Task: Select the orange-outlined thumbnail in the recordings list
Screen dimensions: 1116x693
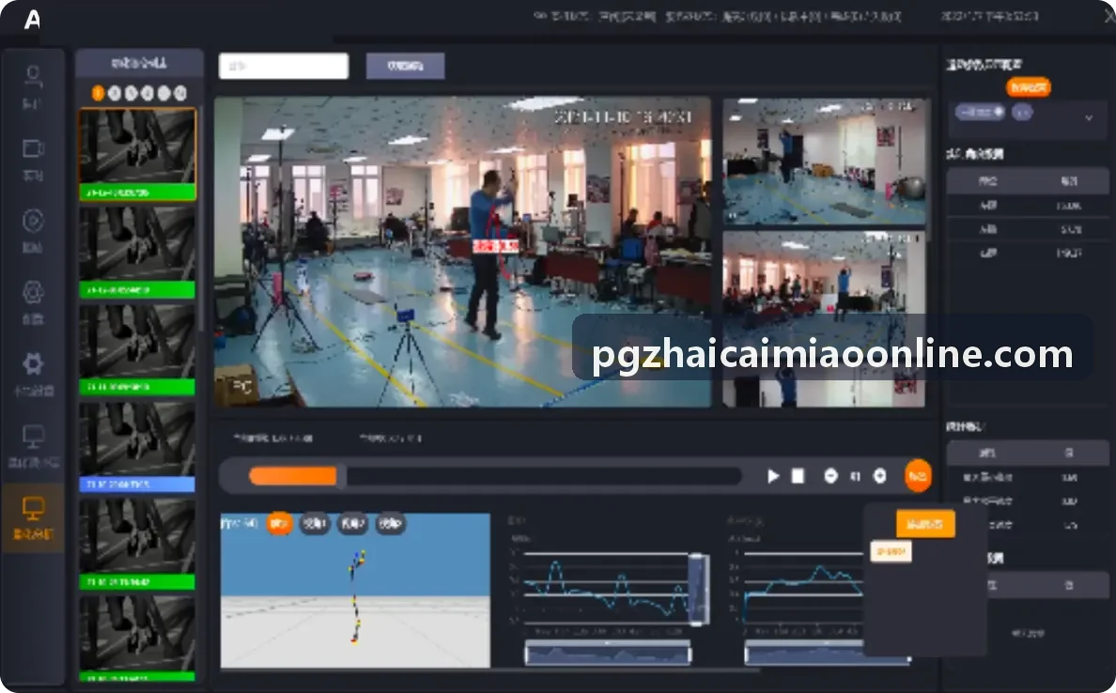Action: click(x=137, y=154)
